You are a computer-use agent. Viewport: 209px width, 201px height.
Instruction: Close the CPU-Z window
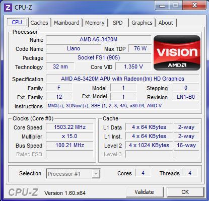194,6
